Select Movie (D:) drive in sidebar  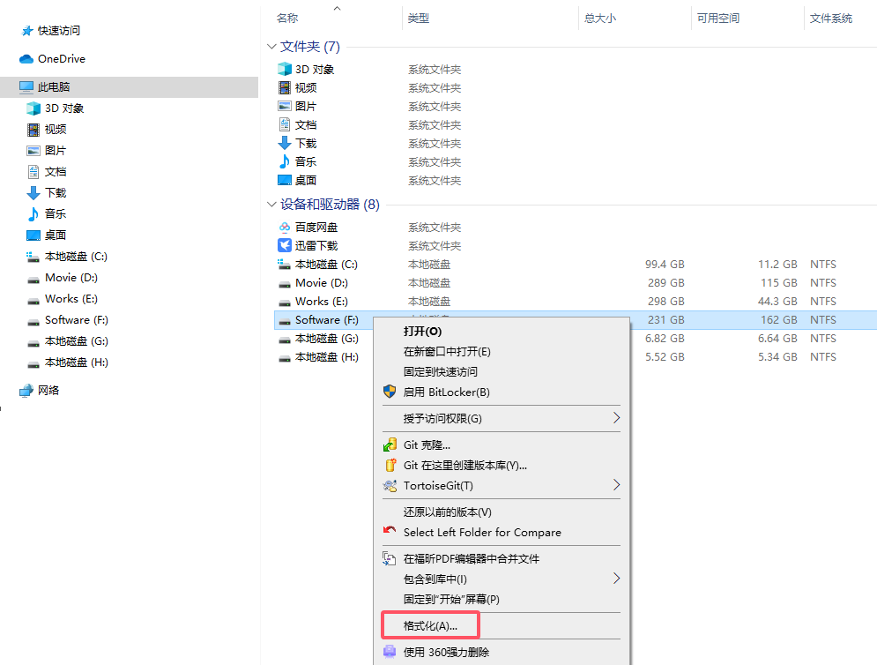[65, 277]
